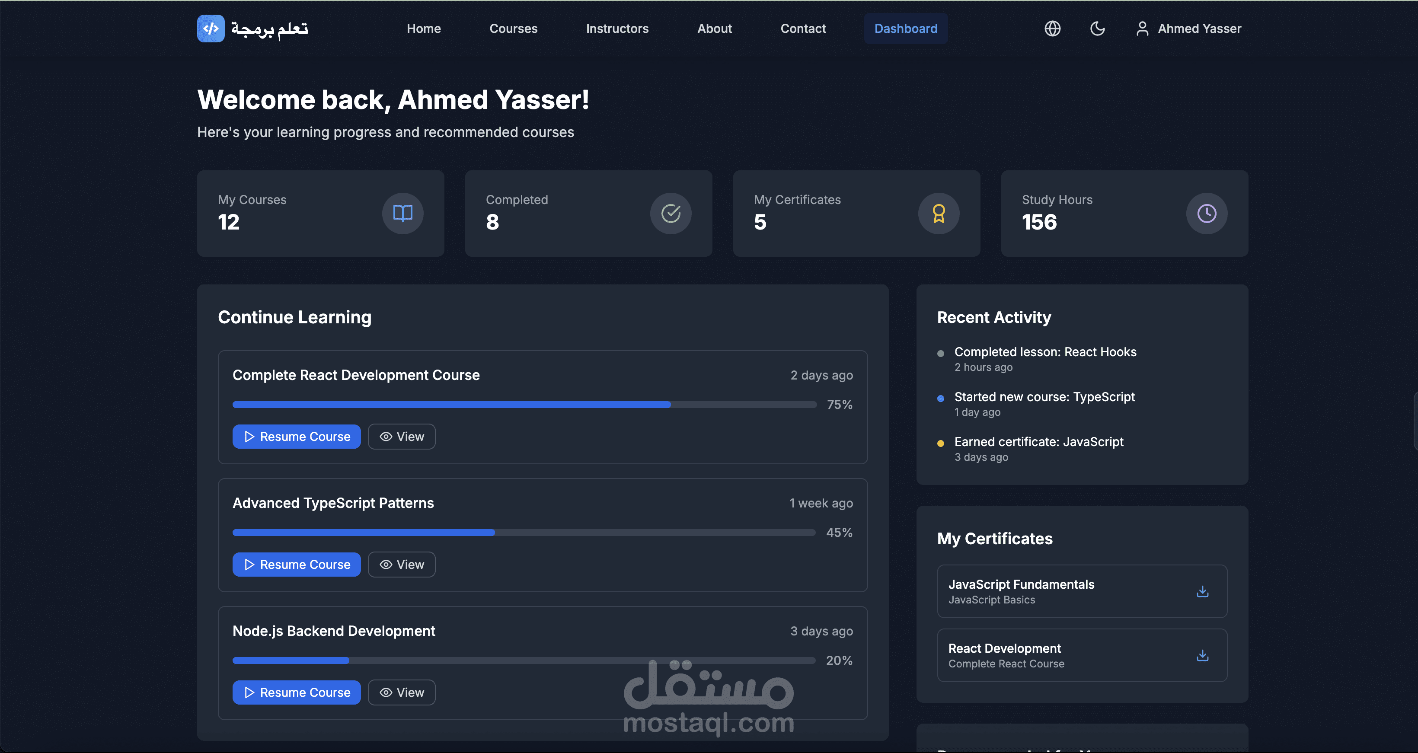Viewport: 1418px width, 753px height.
Task: Toggle dark mode moon icon
Action: pyautogui.click(x=1097, y=29)
